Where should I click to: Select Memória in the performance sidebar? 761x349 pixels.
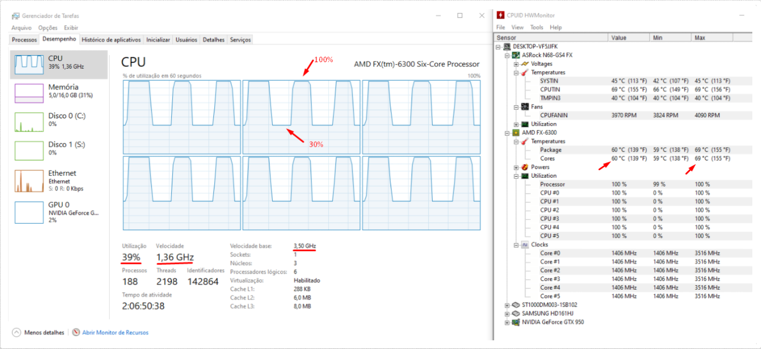(59, 93)
